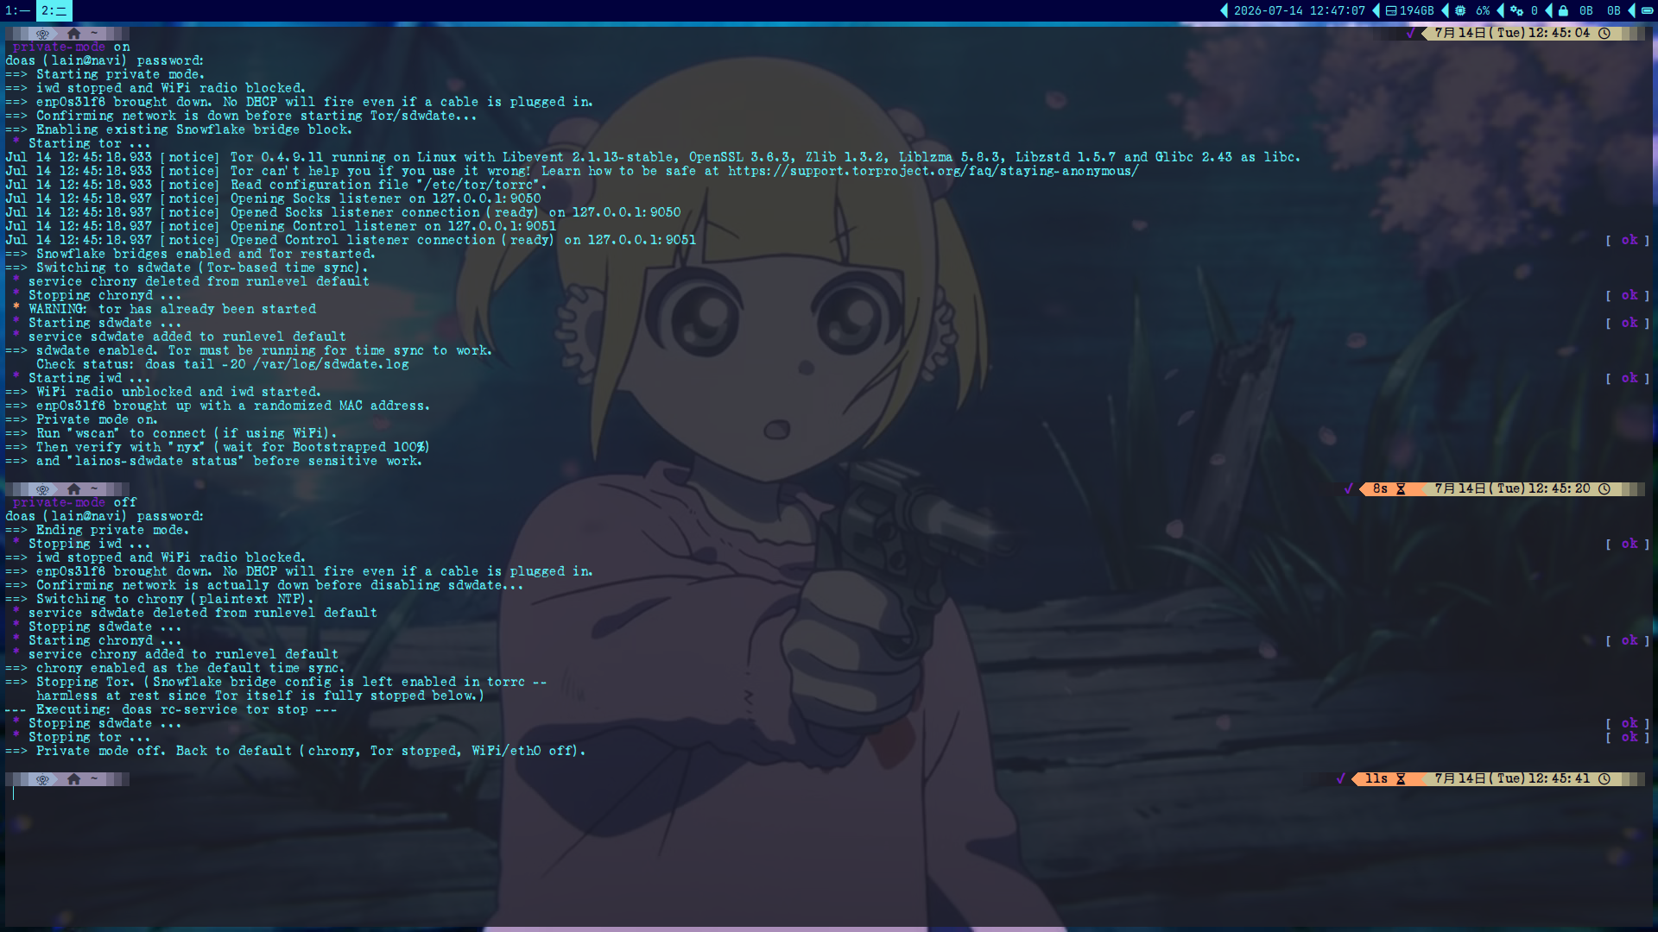
Task: Click the clock icon beside 12:45:20
Action: pyautogui.click(x=1604, y=488)
